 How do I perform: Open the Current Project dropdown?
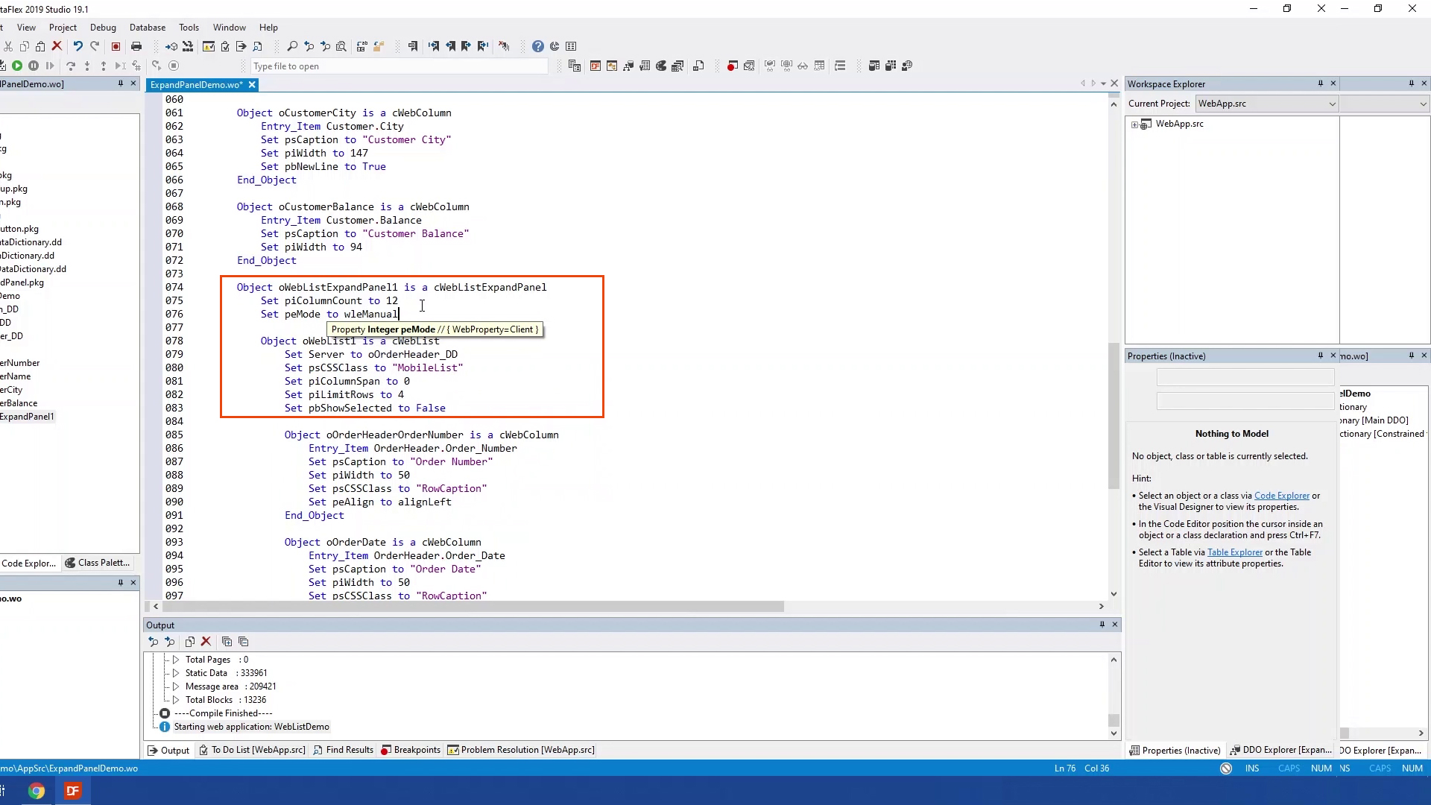[x=1332, y=104]
